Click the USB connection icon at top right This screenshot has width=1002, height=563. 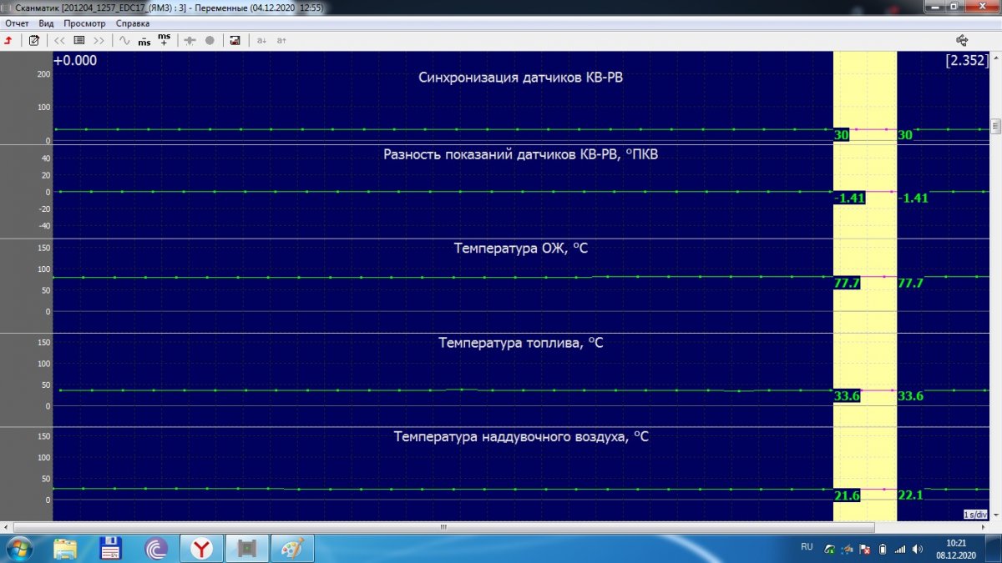coord(961,39)
